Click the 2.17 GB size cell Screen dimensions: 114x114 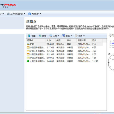click(50, 47)
